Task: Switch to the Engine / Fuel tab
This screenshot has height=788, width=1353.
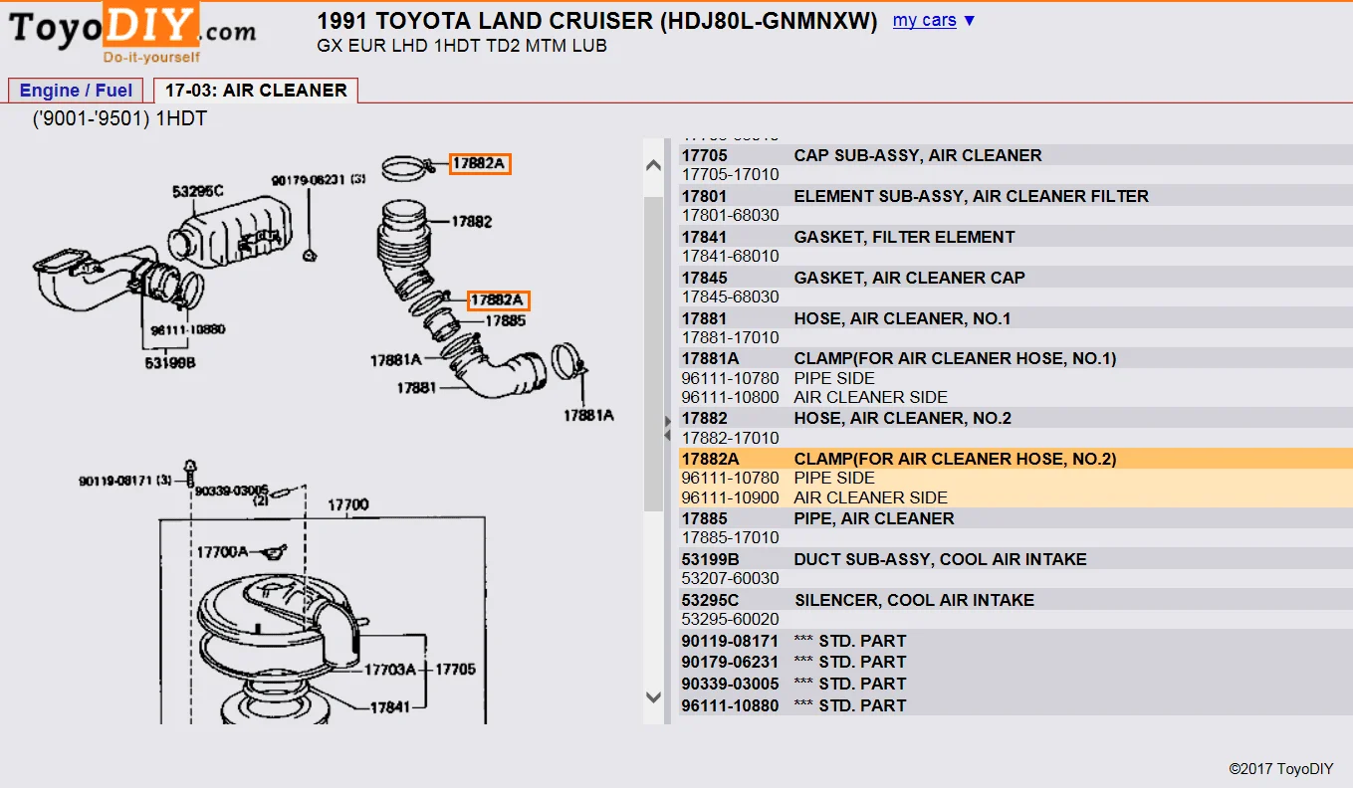Action: [76, 91]
